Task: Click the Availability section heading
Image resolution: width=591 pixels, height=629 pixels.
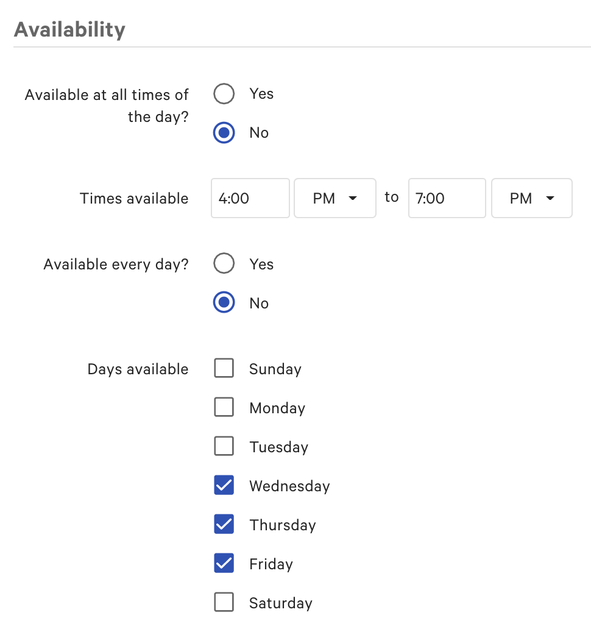Action: pyautogui.click(x=69, y=29)
